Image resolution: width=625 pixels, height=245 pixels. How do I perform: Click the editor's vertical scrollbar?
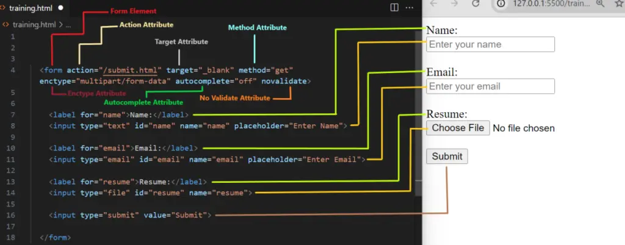tap(419, 113)
